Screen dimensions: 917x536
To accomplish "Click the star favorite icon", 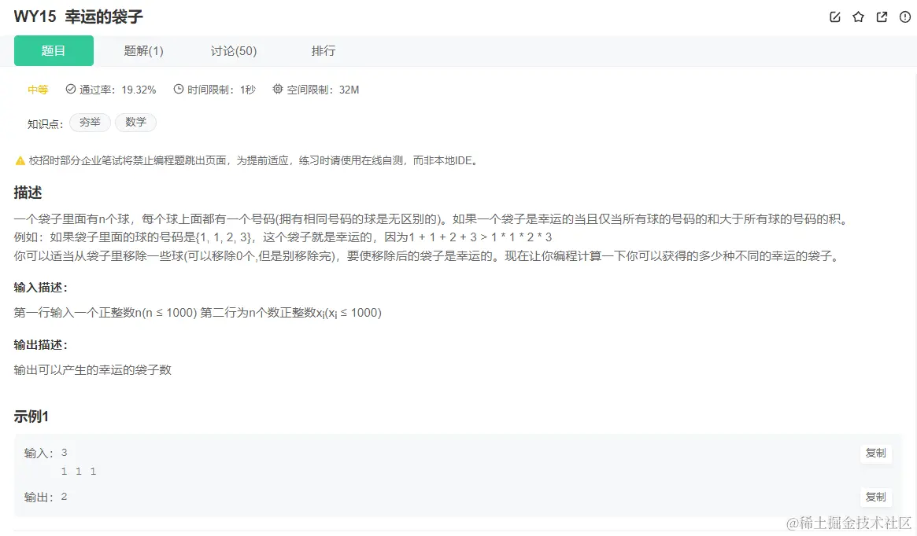I will point(858,17).
